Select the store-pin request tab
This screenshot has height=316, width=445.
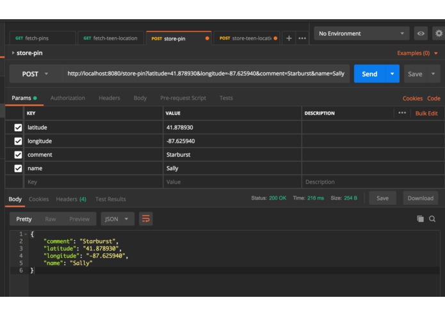pyautogui.click(x=179, y=38)
